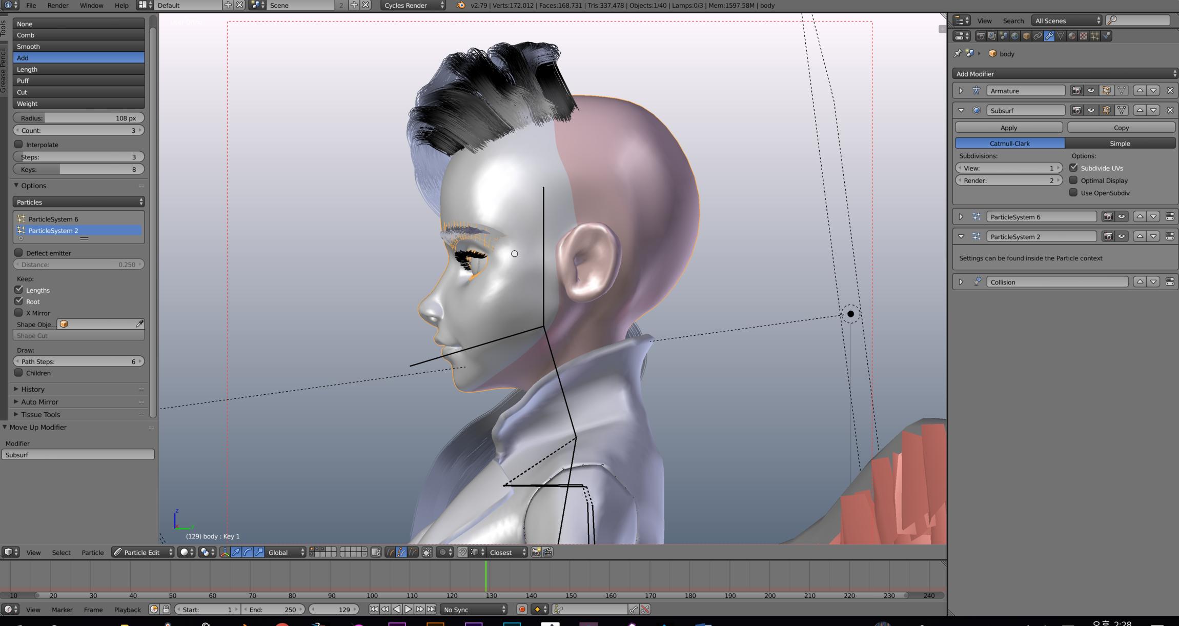1179x626 pixels.
Task: Expand the Collision modifier panel
Action: 961,282
